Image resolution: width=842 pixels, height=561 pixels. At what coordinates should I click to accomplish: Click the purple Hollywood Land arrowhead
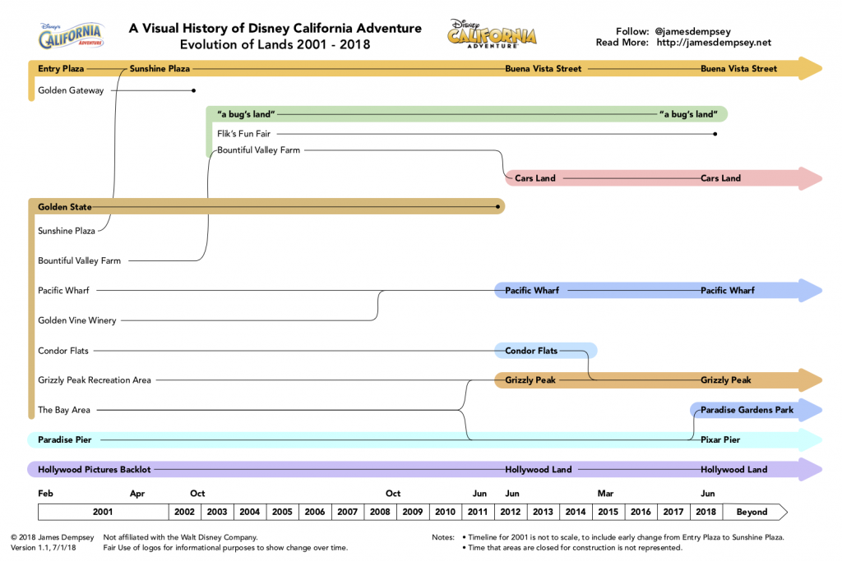coord(810,469)
